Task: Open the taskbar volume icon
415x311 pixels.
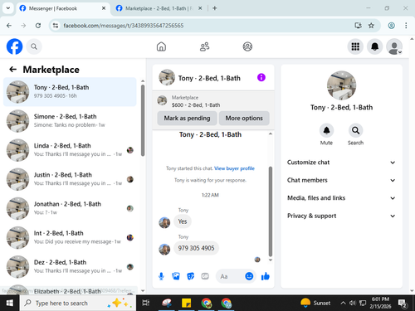Action: click(x=353, y=303)
